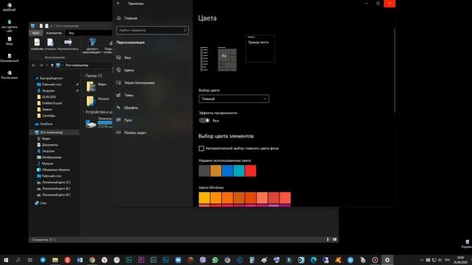Go back using the Settings back arrow
472x265 pixels.
[119, 3]
